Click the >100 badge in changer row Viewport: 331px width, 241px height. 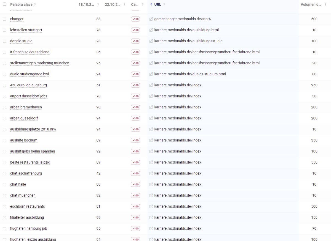(x=135, y=19)
